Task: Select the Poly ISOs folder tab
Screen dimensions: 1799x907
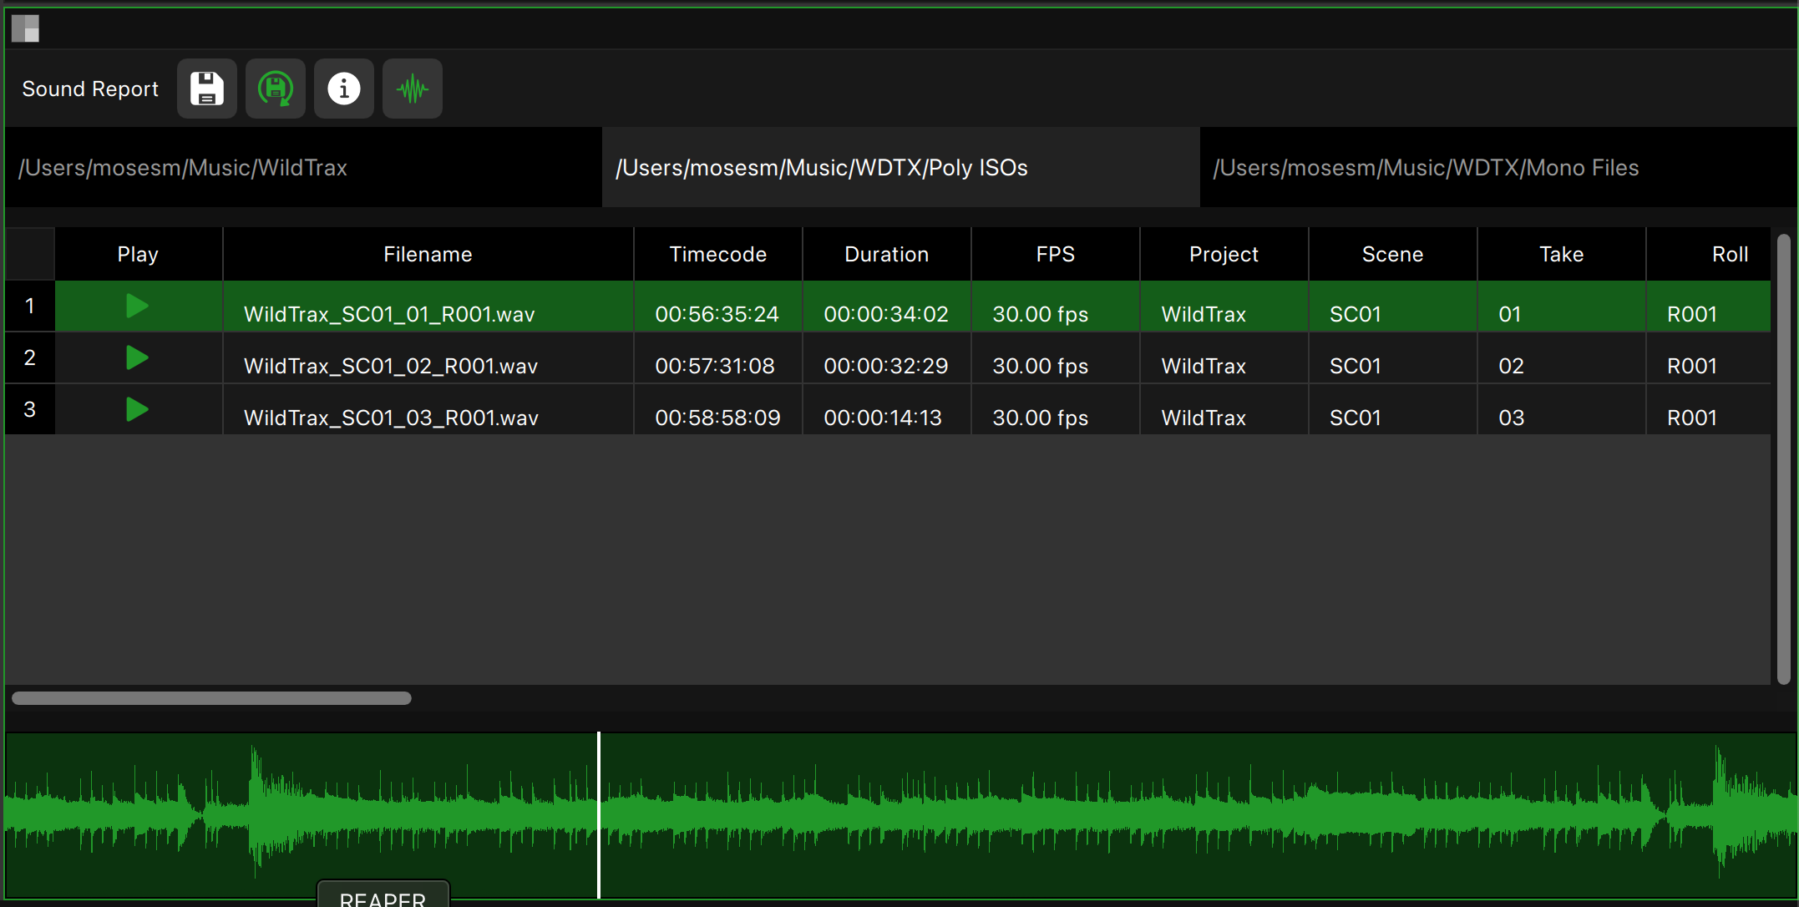Action: tap(900, 168)
